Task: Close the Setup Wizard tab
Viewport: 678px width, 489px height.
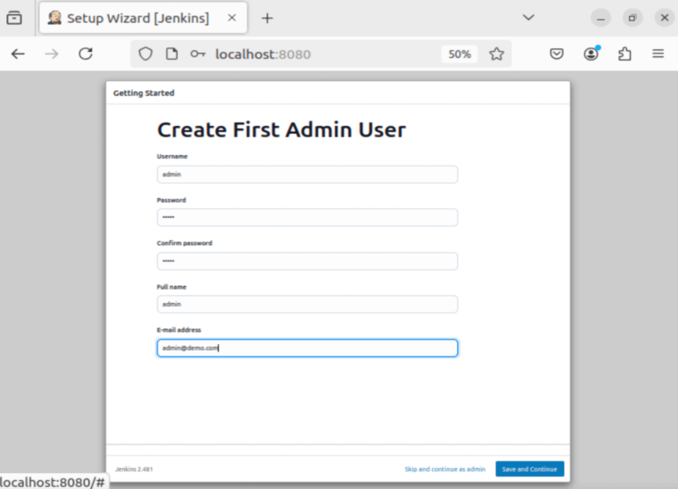Action: coord(232,18)
